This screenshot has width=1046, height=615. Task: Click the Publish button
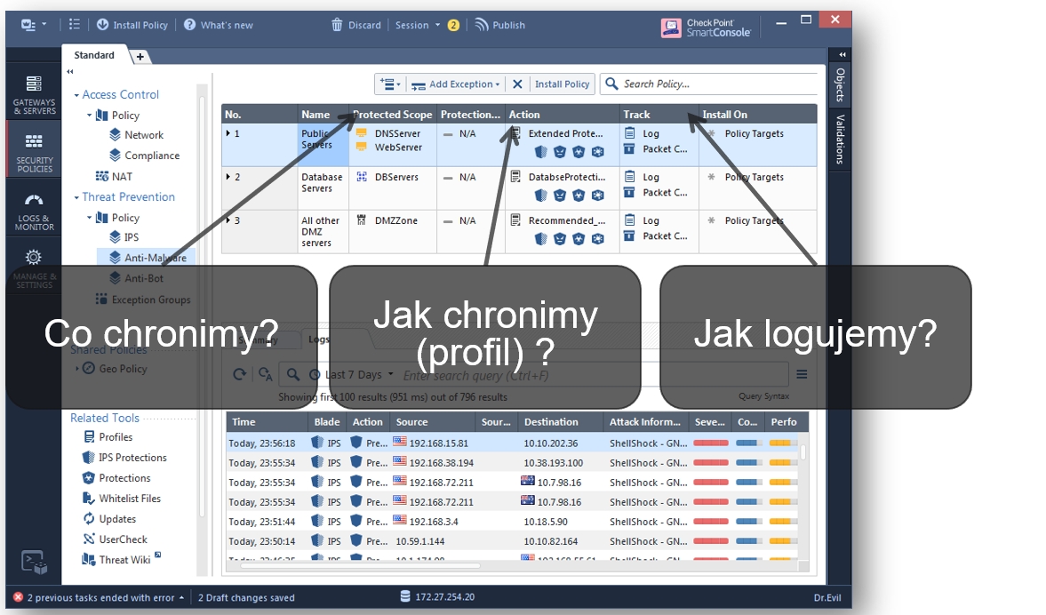[499, 25]
